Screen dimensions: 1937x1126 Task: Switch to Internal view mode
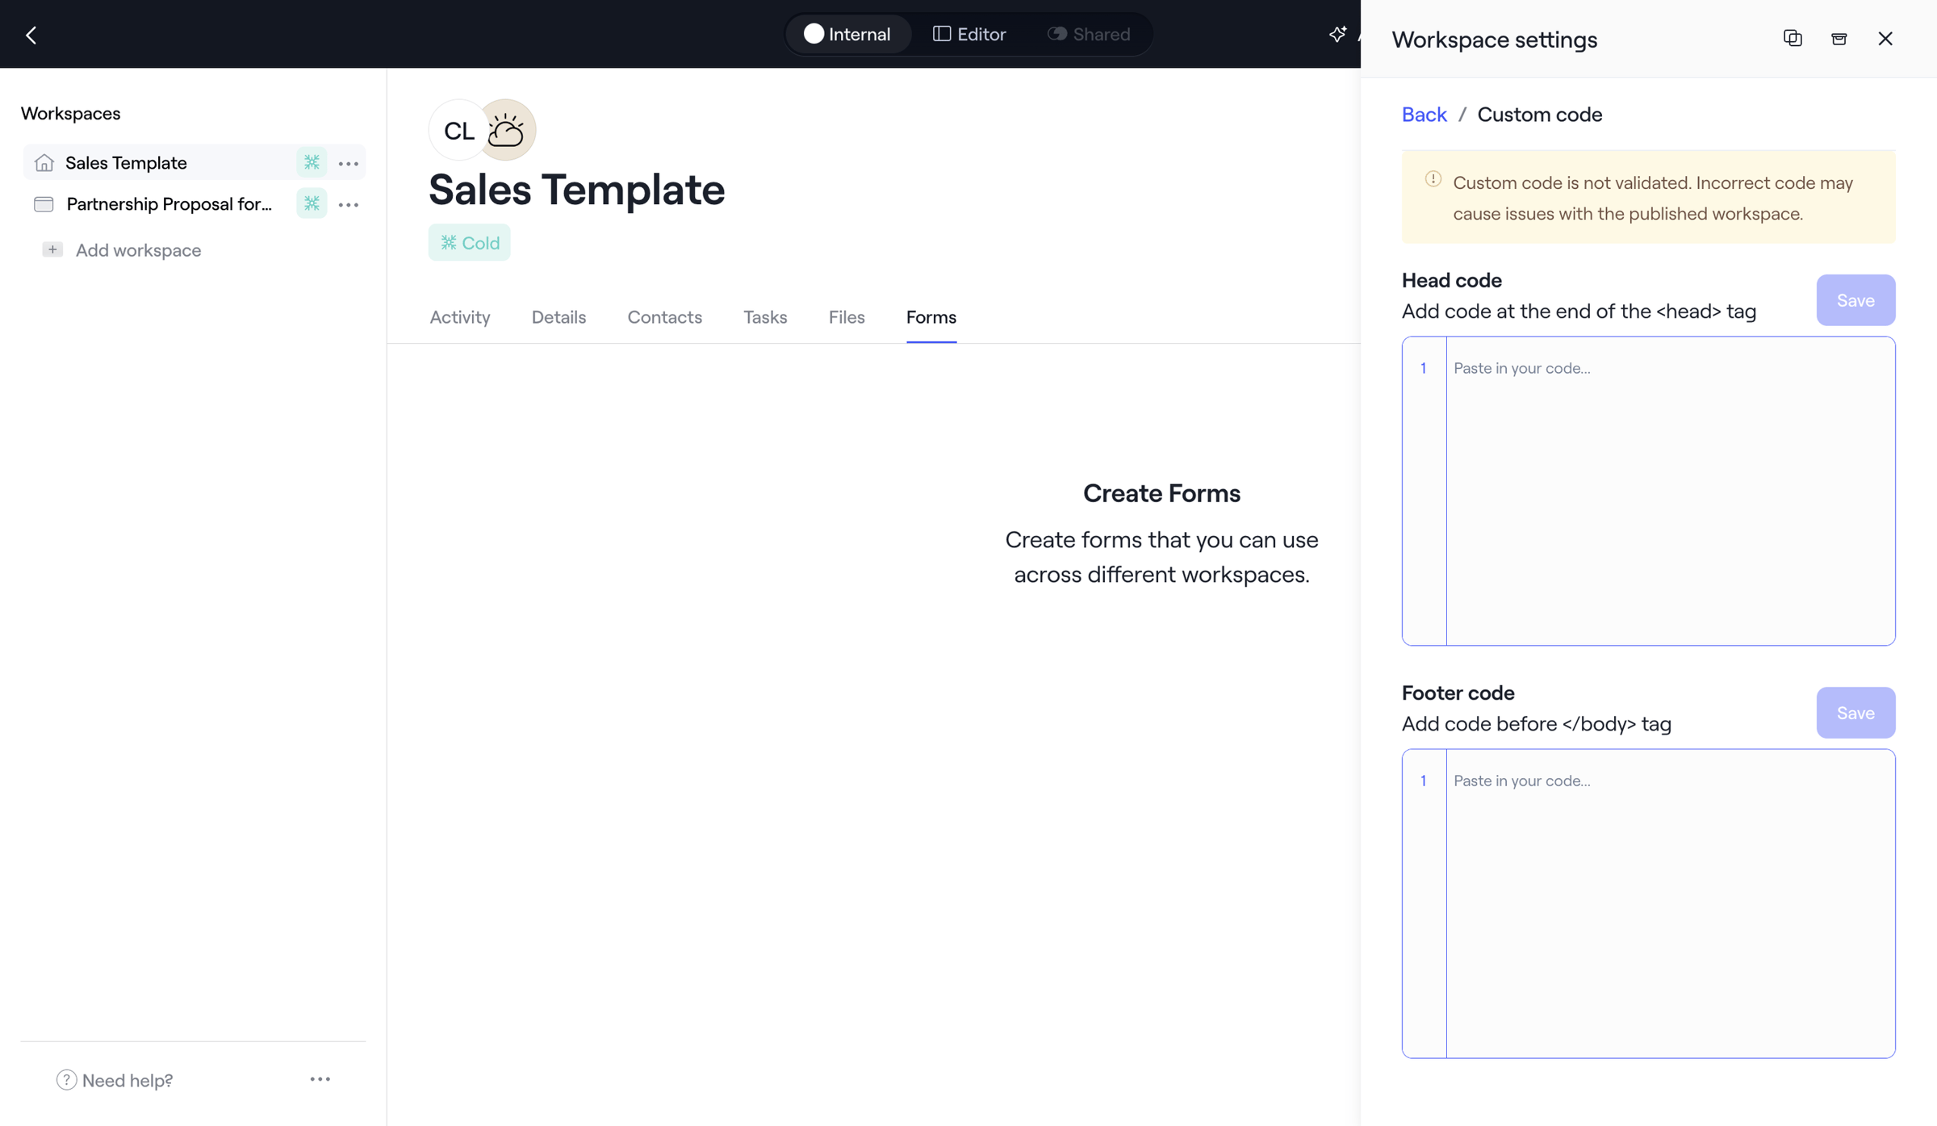coord(847,34)
